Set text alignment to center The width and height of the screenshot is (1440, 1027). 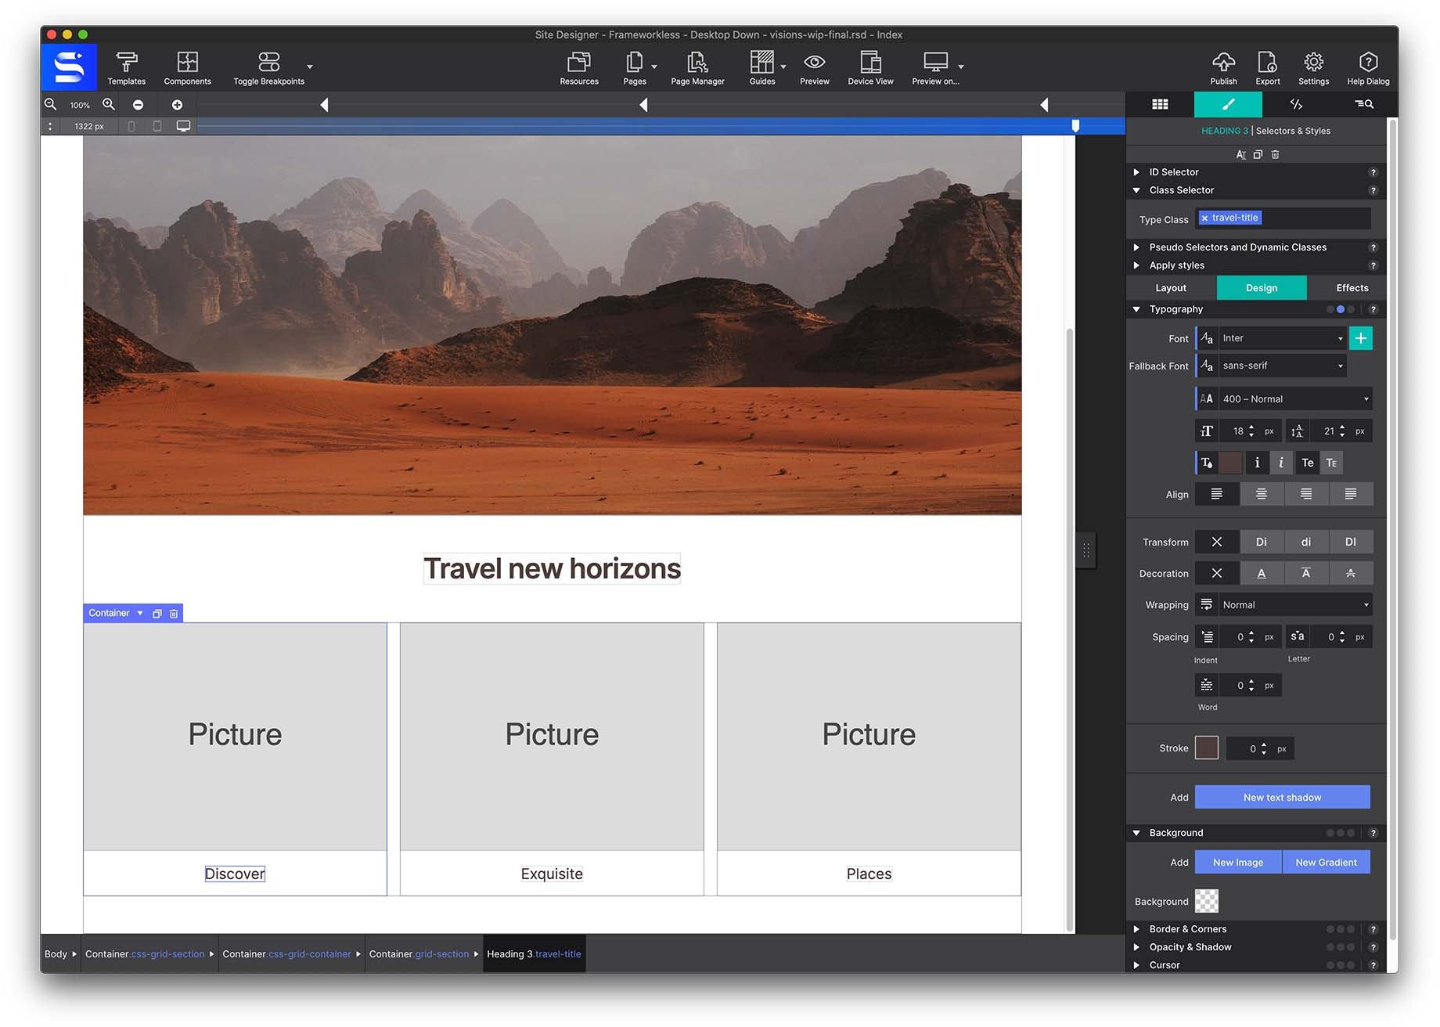[x=1262, y=494]
